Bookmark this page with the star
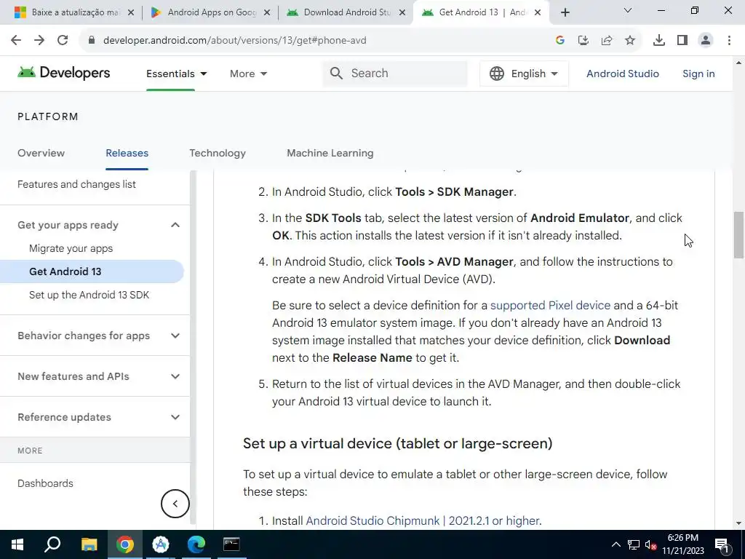Viewport: 745px width, 559px height. point(630,41)
